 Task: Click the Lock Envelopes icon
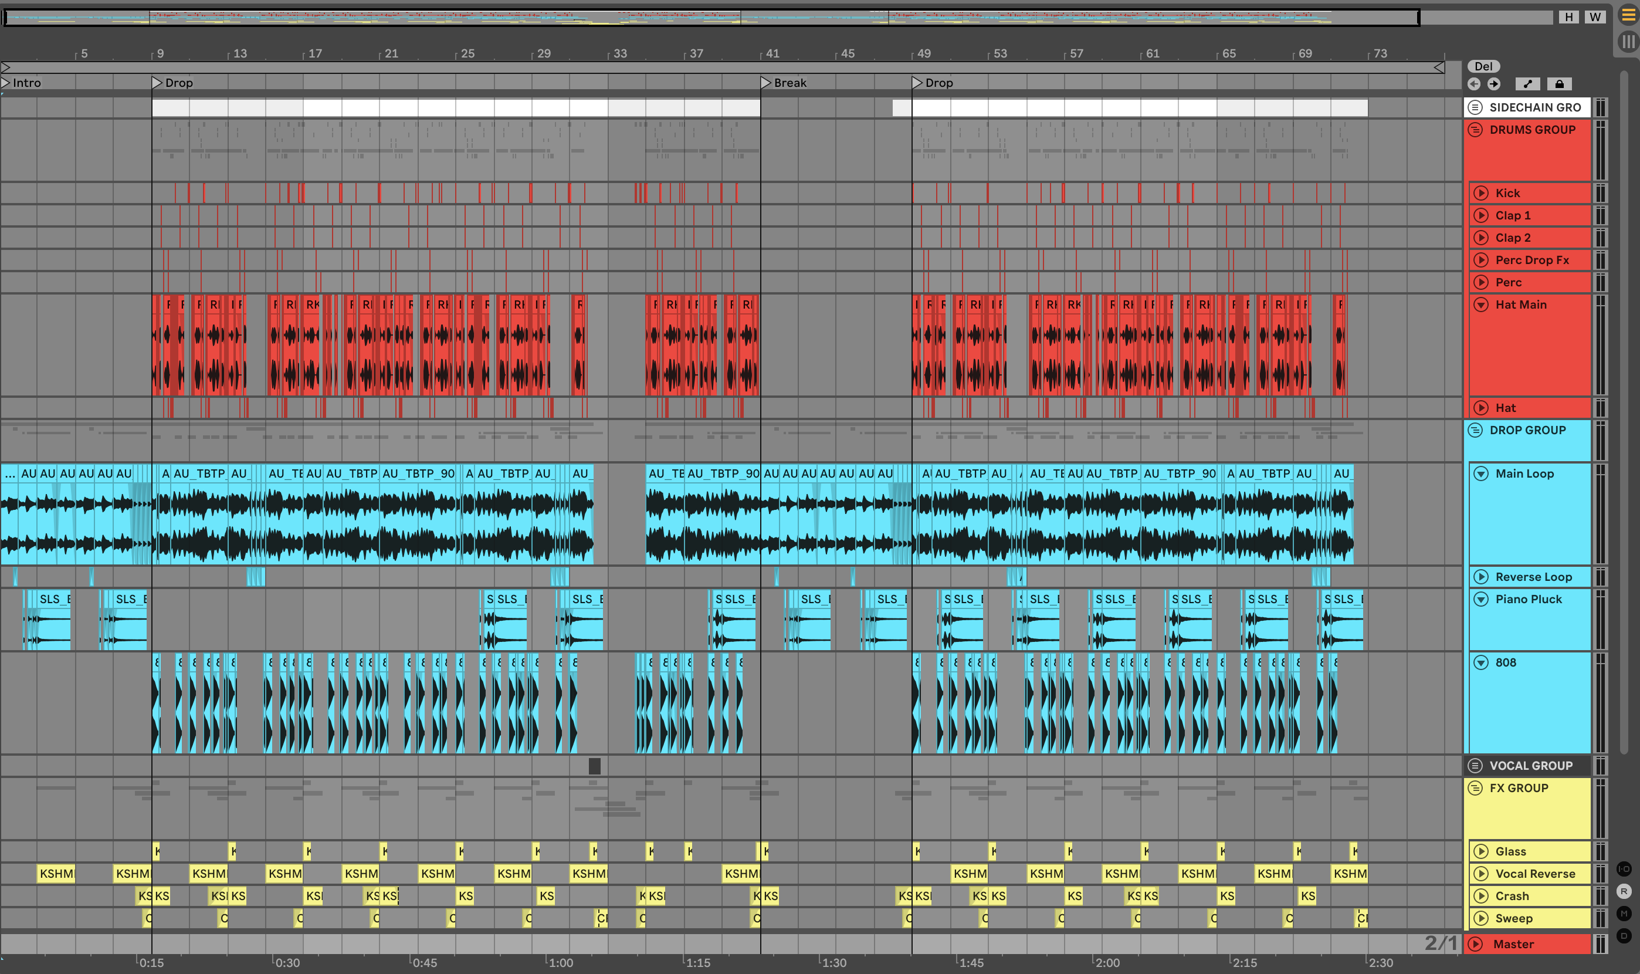(x=1559, y=84)
